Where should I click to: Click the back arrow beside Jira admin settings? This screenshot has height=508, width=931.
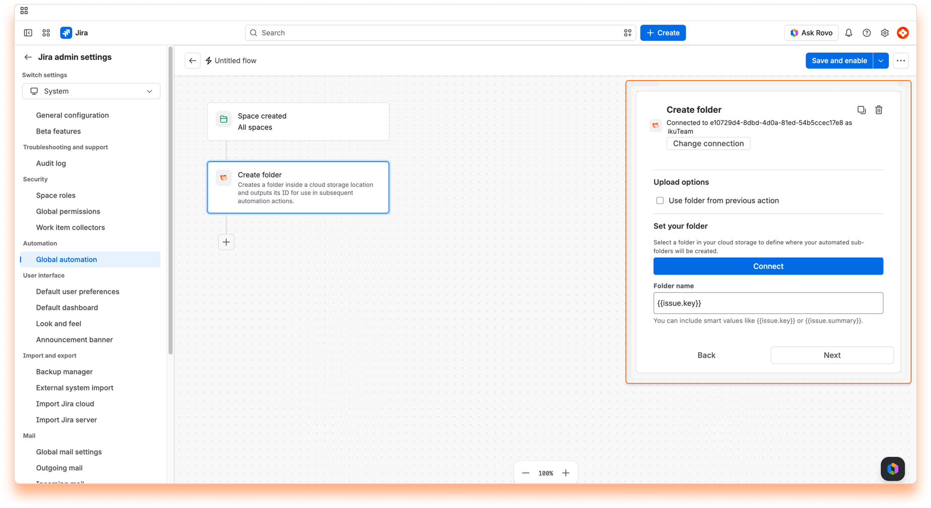(x=28, y=57)
